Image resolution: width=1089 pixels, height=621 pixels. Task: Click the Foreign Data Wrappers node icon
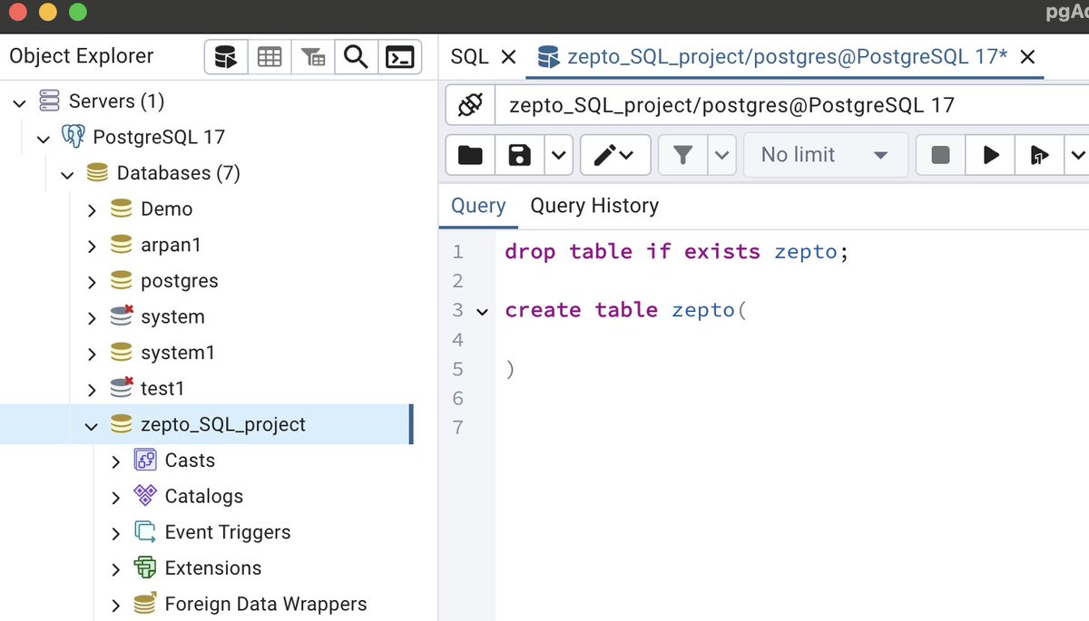[145, 604]
